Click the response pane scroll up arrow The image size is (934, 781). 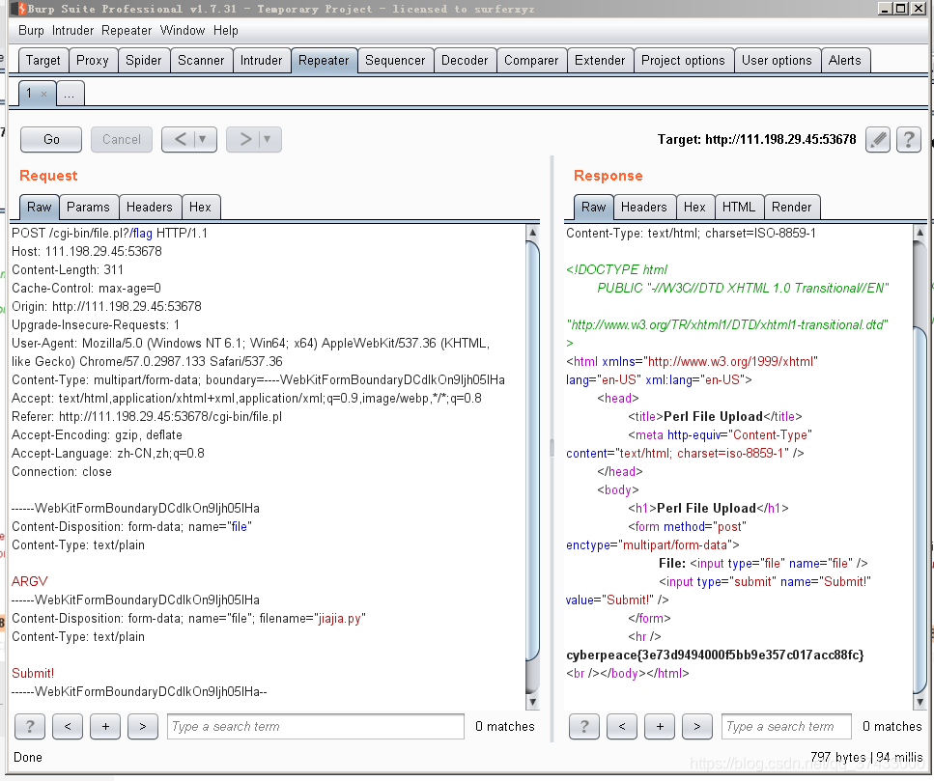click(x=920, y=232)
